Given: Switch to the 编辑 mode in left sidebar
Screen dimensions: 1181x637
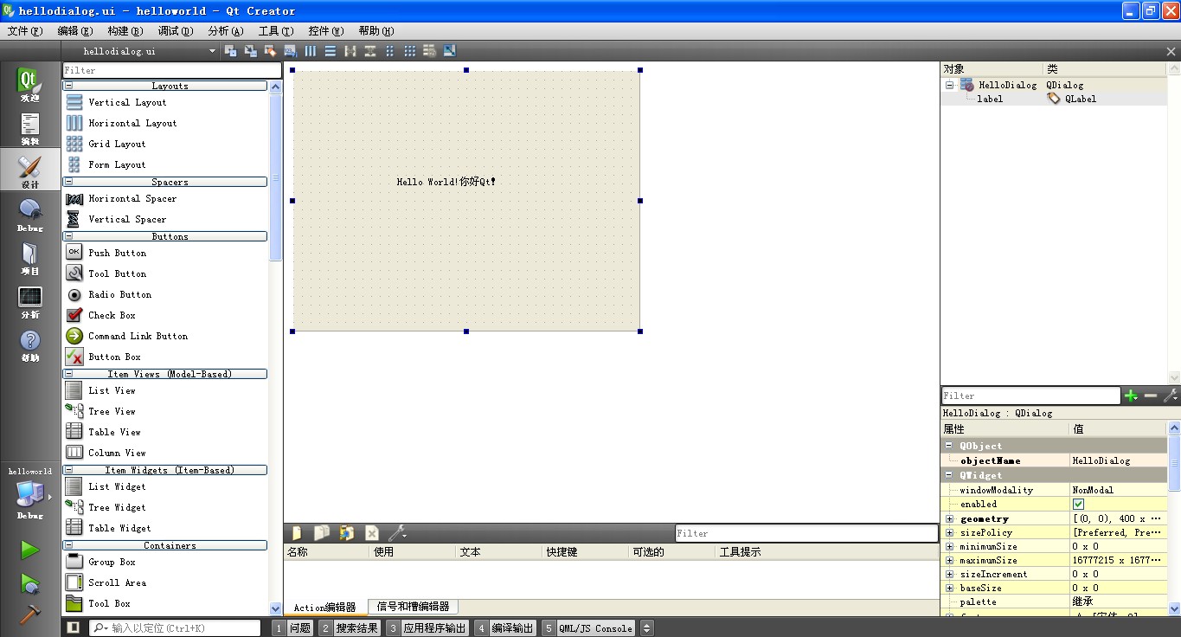Looking at the screenshot, I should point(30,128).
